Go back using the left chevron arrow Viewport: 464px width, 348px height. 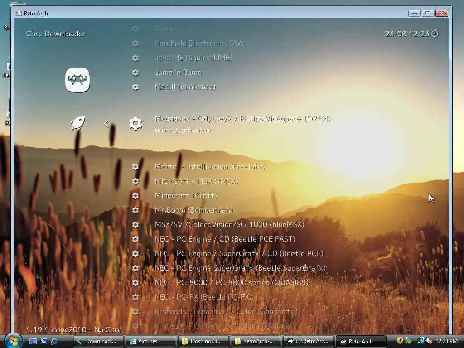click(107, 123)
